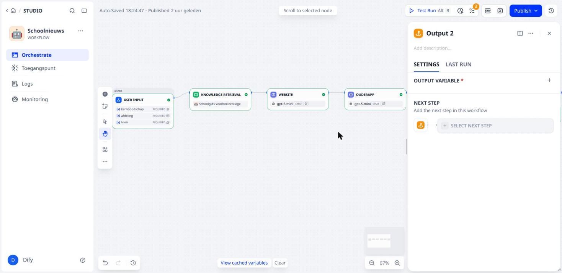The width and height of the screenshot is (562, 273).
Task: Collapse the sidebar with the panel icon
Action: click(x=84, y=11)
